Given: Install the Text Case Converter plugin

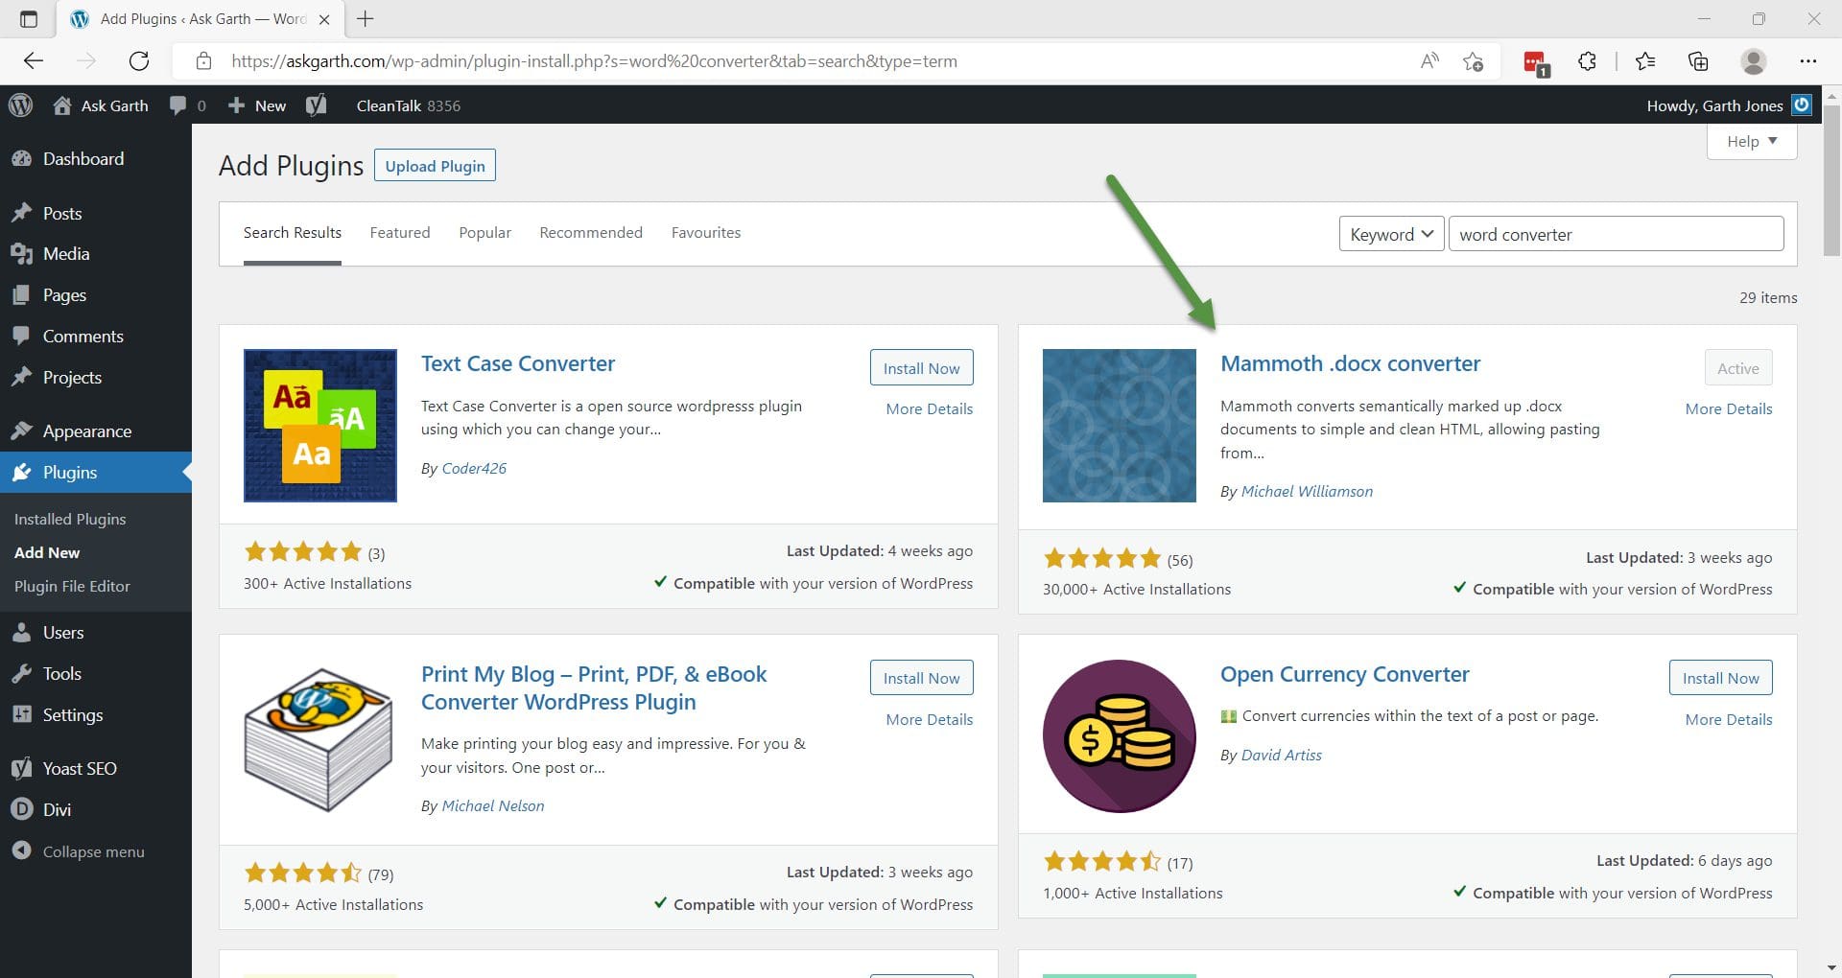Looking at the screenshot, I should point(921,368).
